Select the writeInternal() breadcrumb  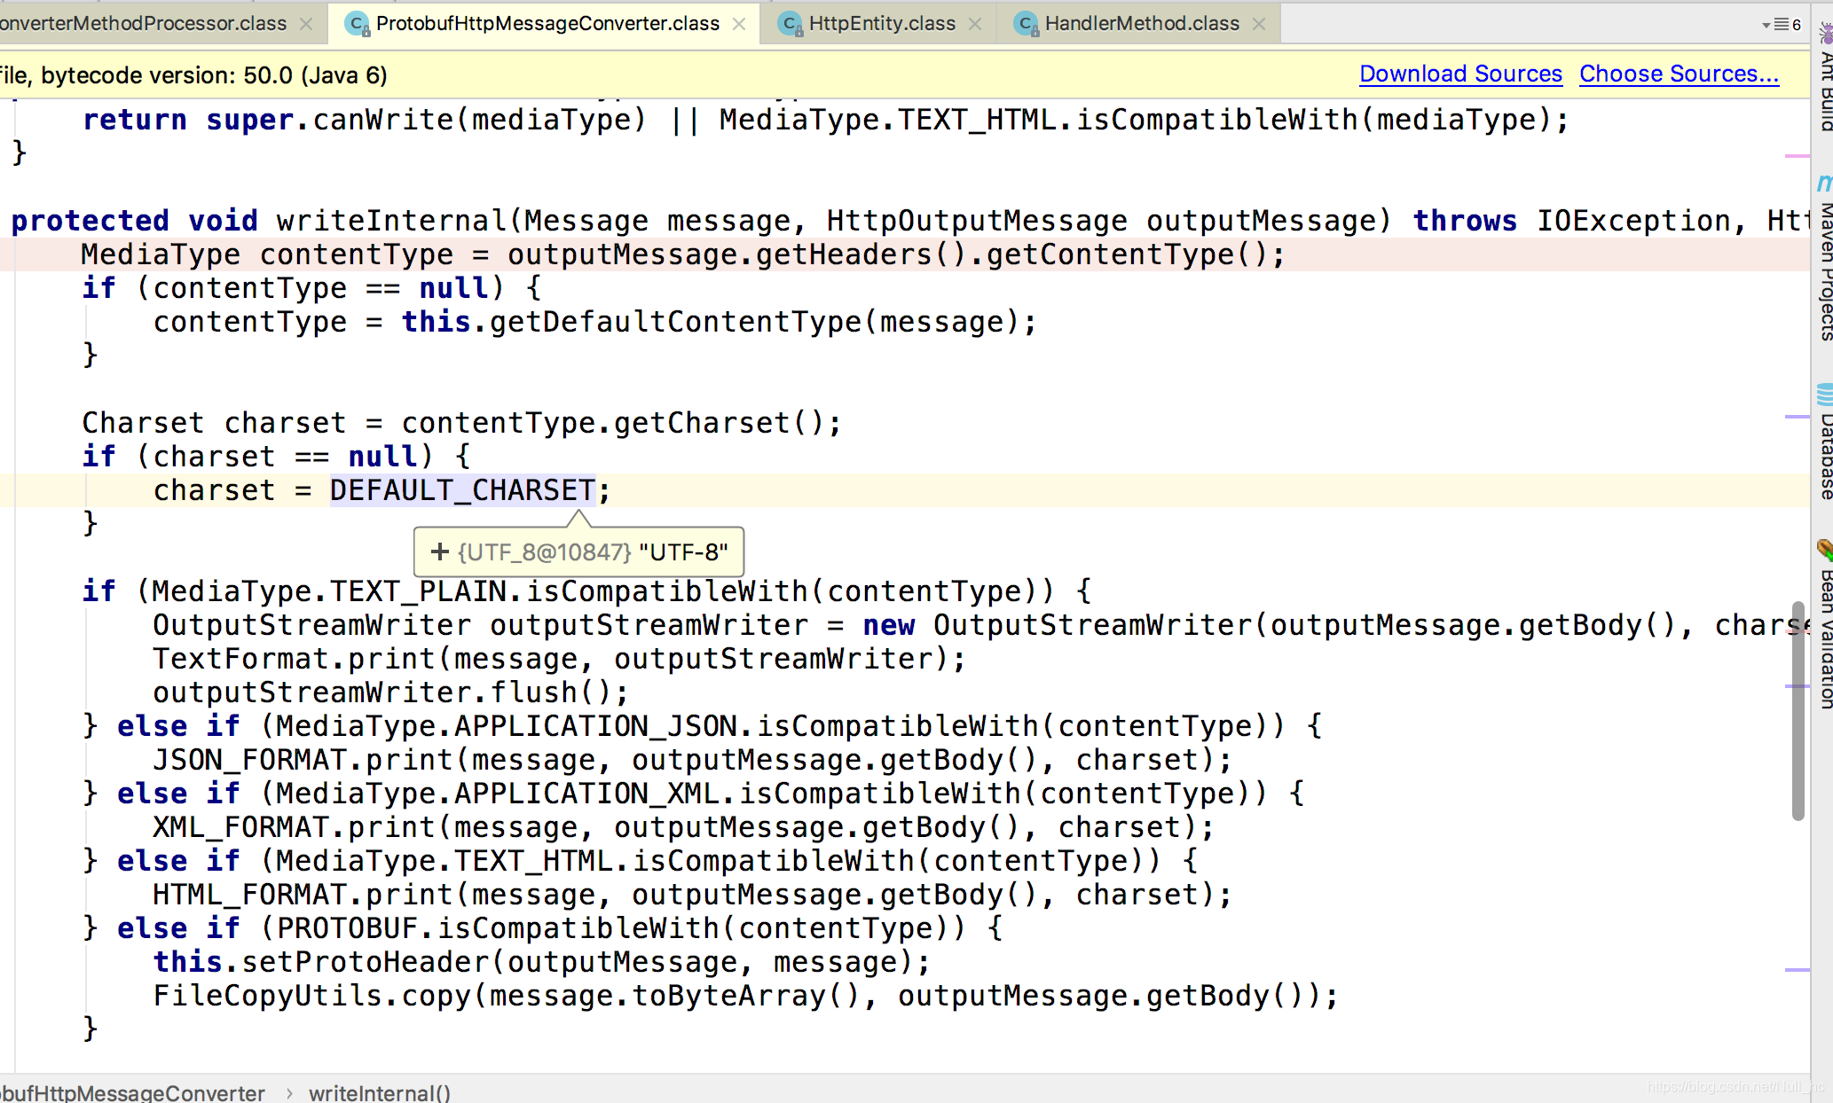pos(379,1092)
